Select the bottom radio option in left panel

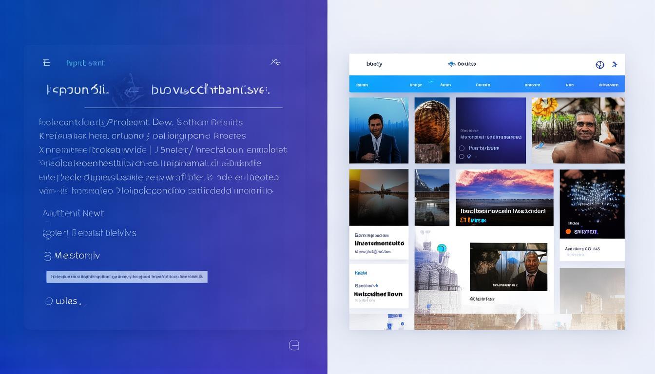pyautogui.click(x=49, y=301)
